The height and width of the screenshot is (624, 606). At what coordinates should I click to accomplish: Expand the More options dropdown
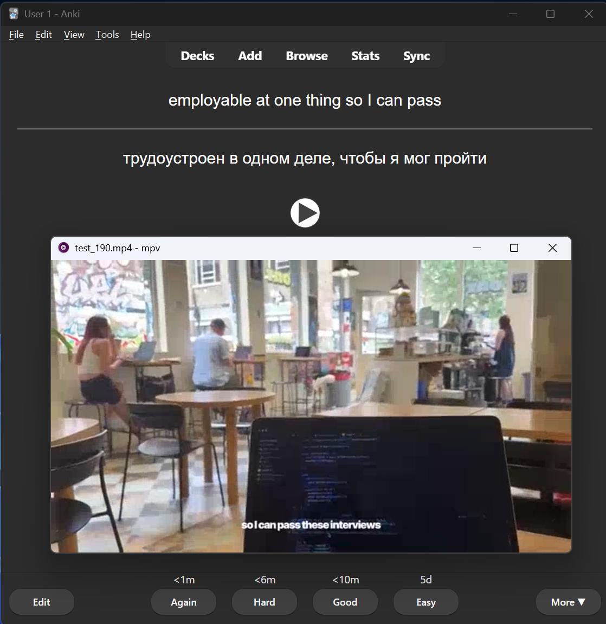coord(568,602)
